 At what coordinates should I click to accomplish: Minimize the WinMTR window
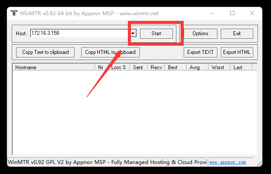coord(213,13)
